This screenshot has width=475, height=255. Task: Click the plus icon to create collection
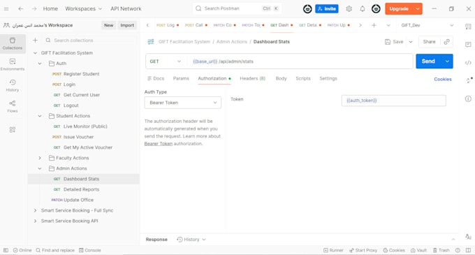coord(35,41)
